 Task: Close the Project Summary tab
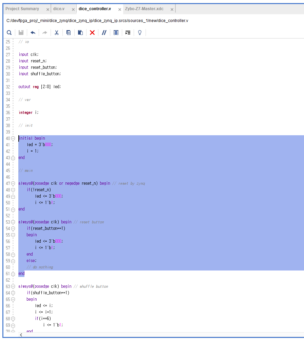point(47,9)
